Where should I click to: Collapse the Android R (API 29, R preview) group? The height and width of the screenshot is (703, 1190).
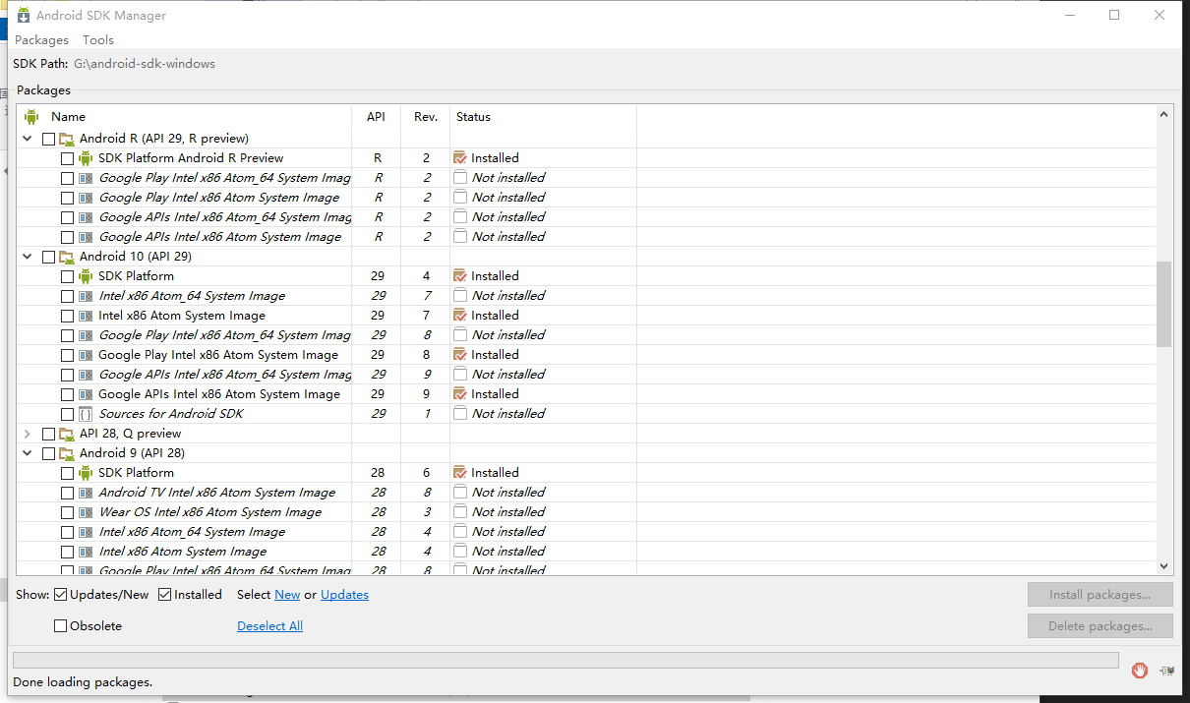pos(28,139)
